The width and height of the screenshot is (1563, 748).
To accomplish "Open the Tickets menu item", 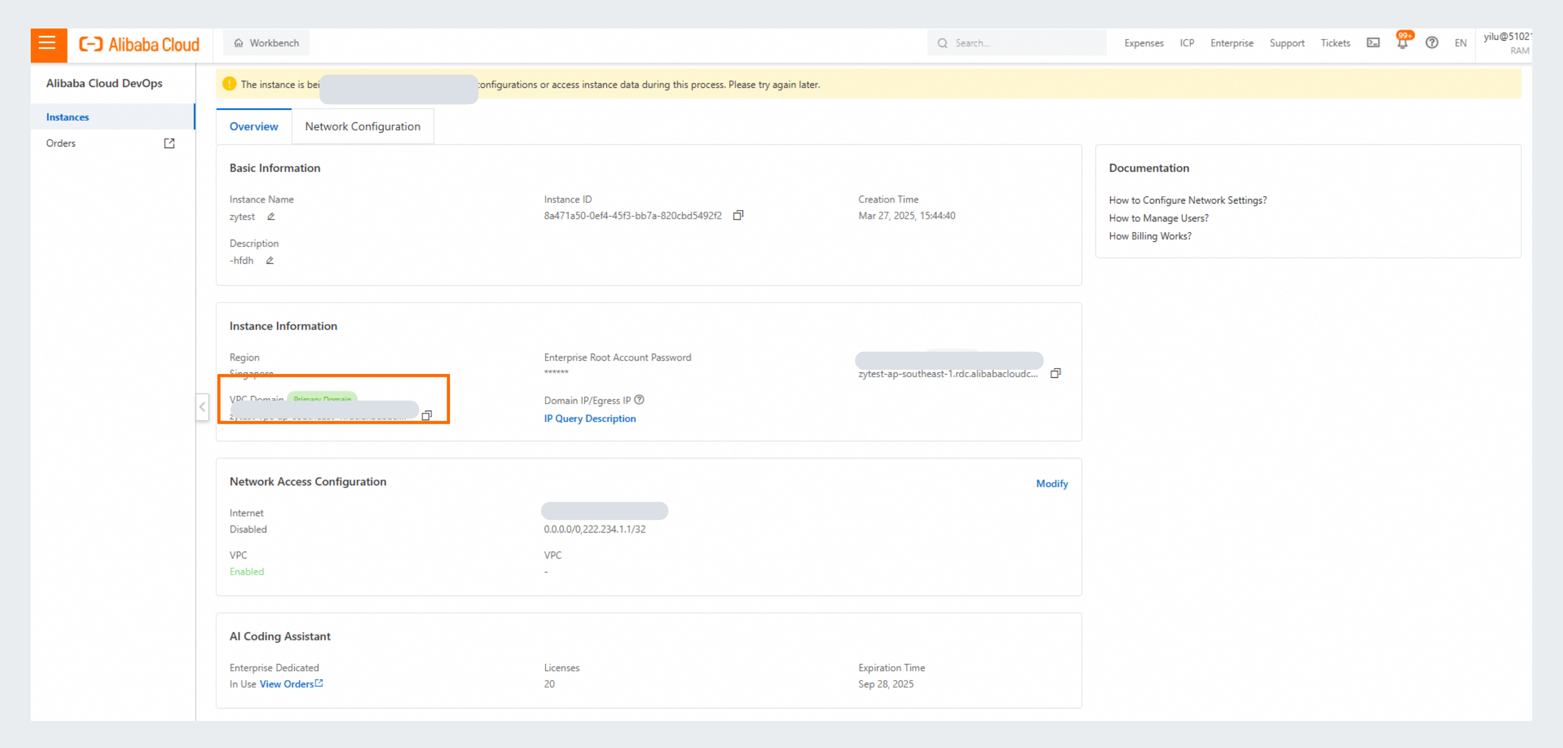I will (1335, 43).
